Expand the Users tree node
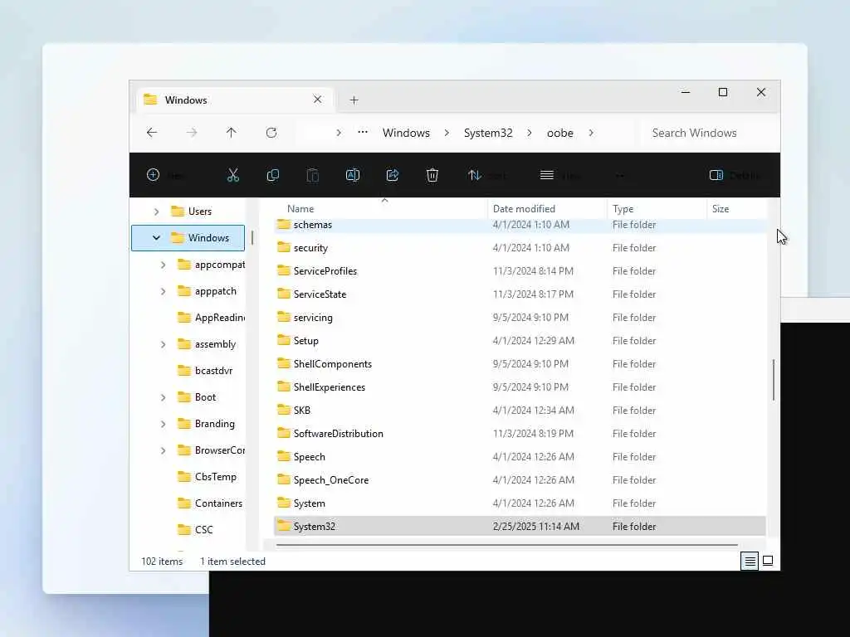Image resolution: width=850 pixels, height=637 pixels. [157, 212]
